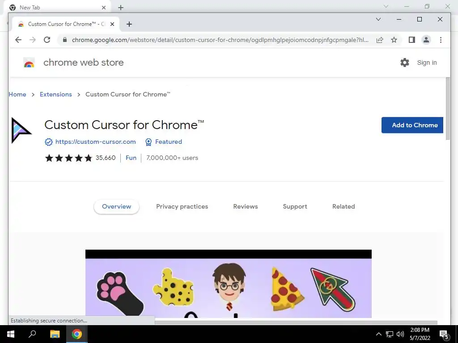
Task: Click the padlock site info icon
Action: tap(65, 40)
